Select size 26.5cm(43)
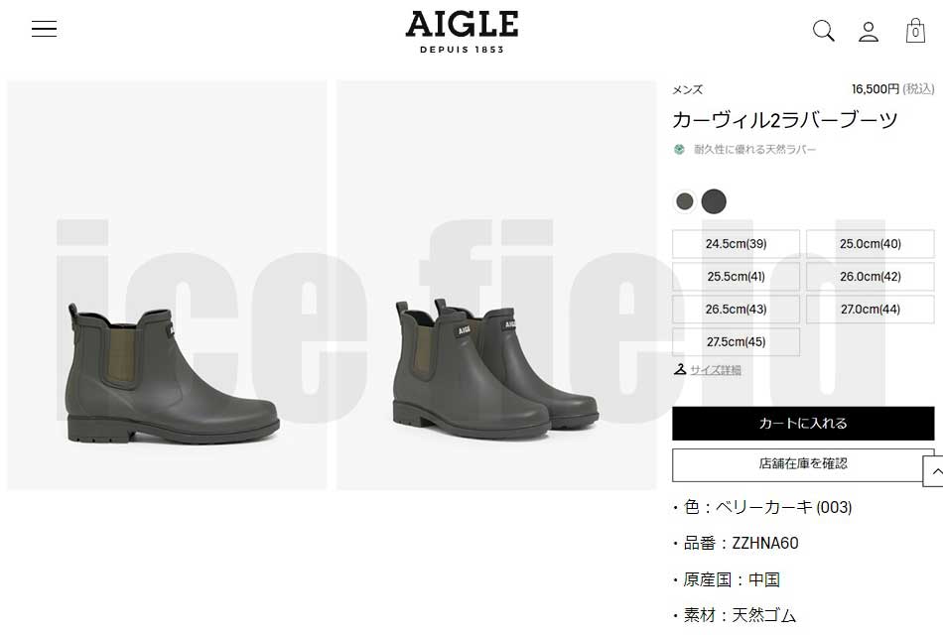This screenshot has width=943, height=635. (x=737, y=310)
